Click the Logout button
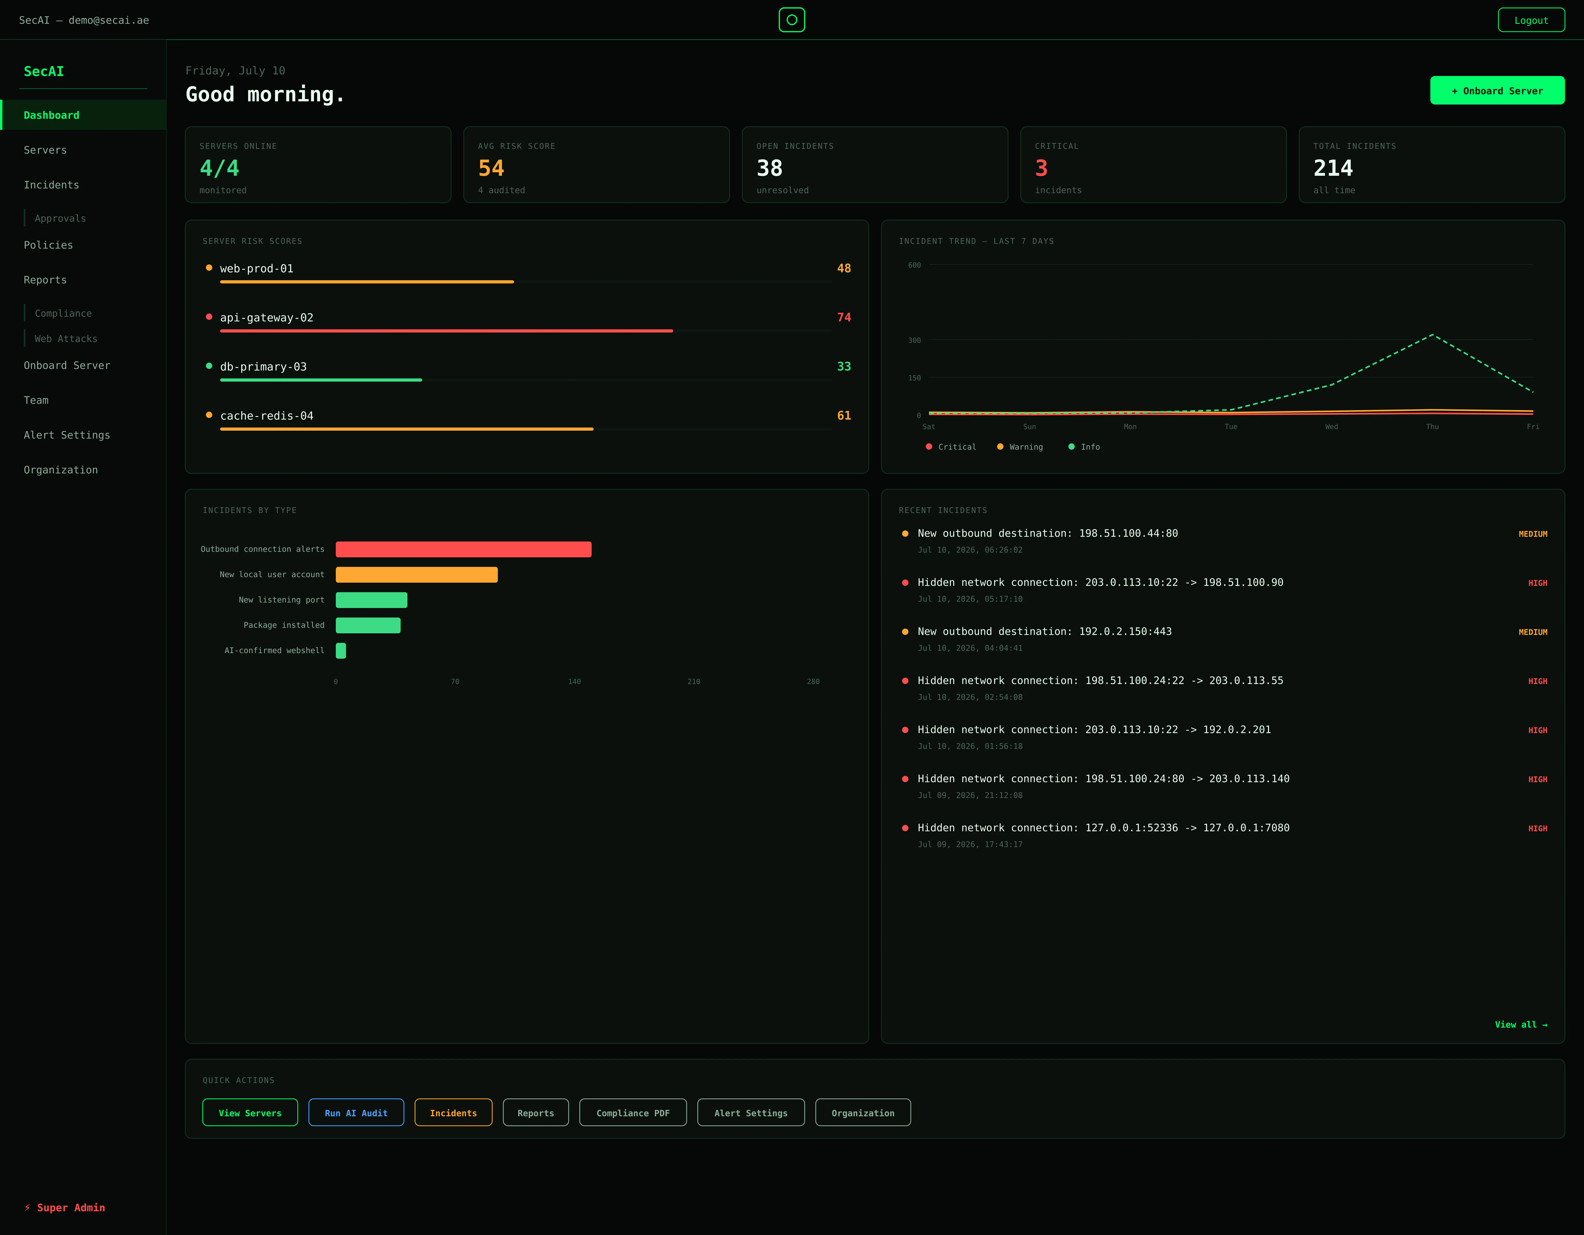This screenshot has width=1584, height=1235. tap(1531, 20)
